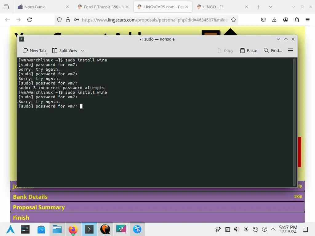The height and width of the screenshot is (236, 315).
Task: Click the site security padlock icon
Action: tap(68, 20)
